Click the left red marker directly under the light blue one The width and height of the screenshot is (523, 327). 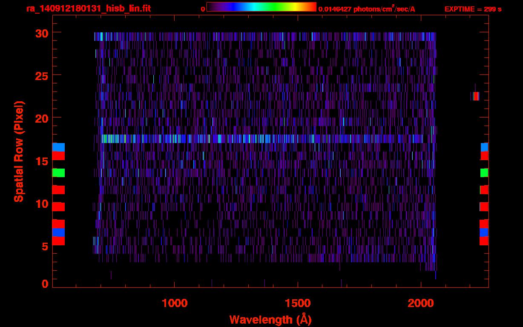pyautogui.click(x=58, y=156)
